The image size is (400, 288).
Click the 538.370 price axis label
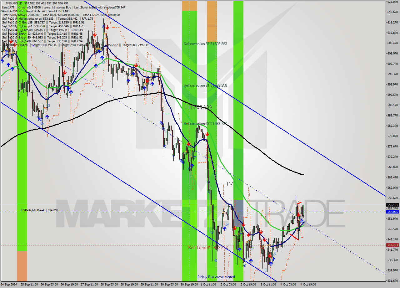392,260
